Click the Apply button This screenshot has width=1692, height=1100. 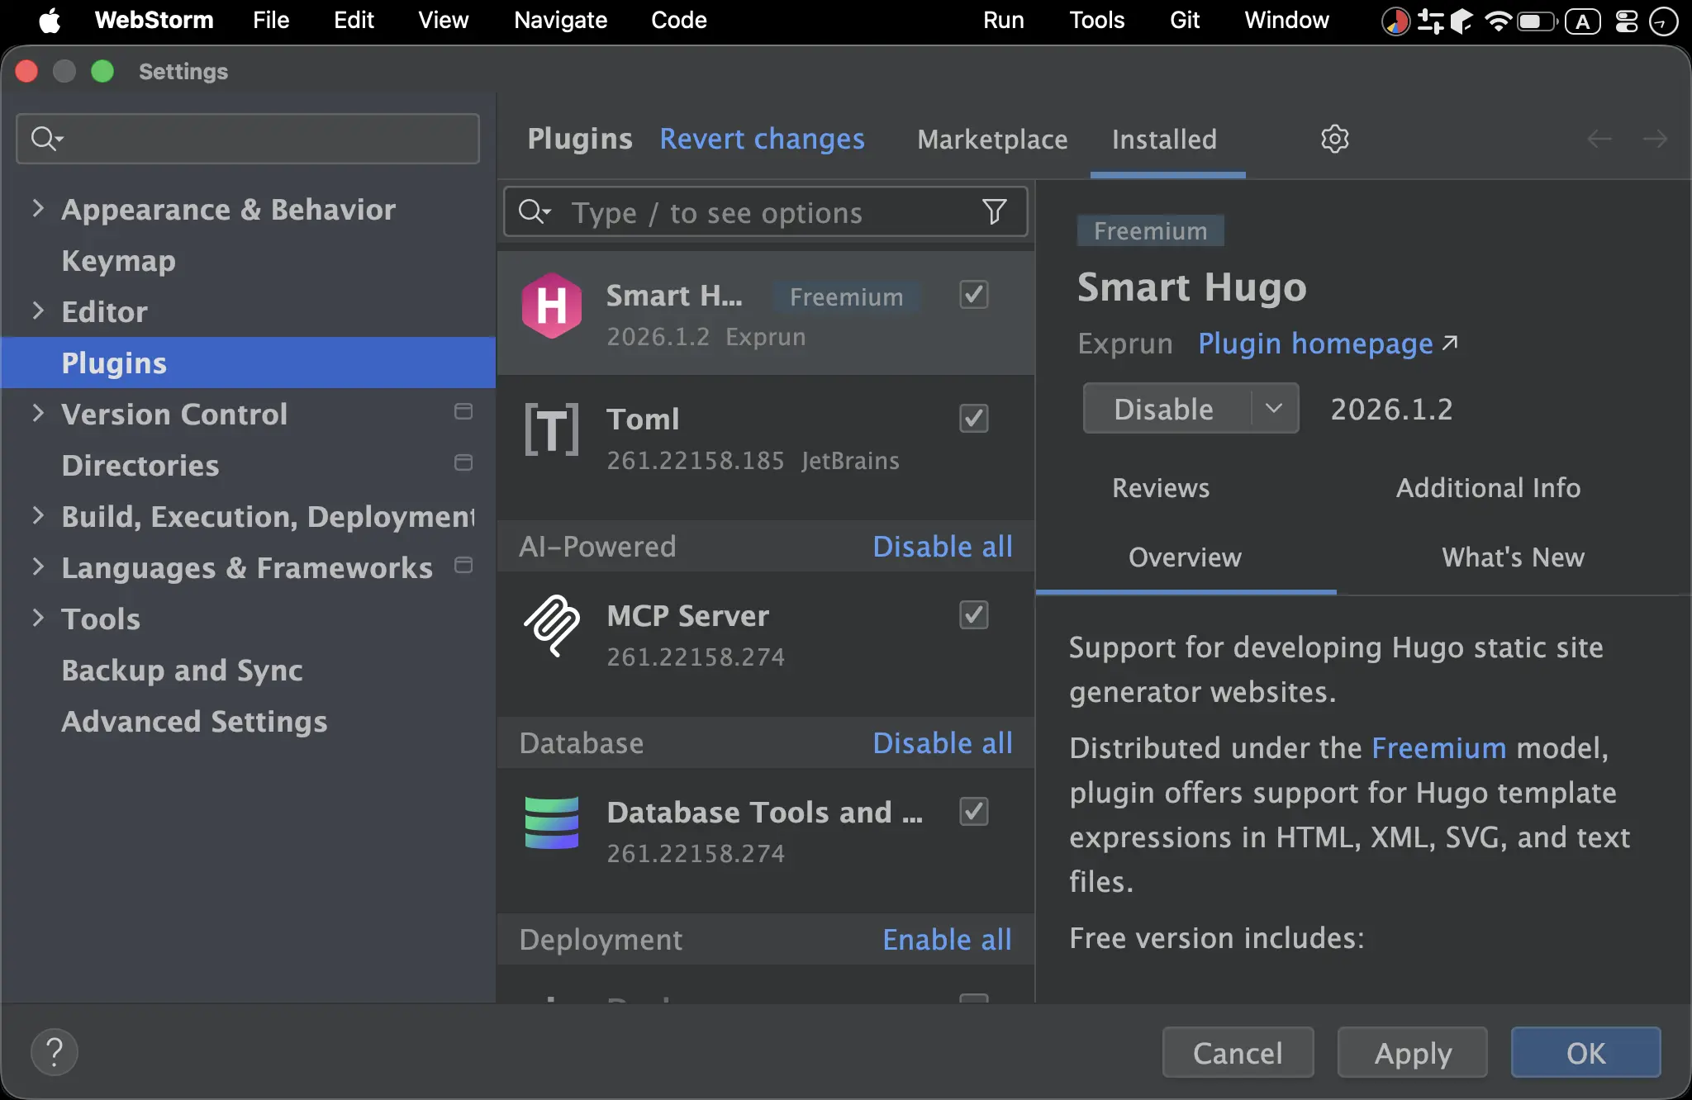click(1413, 1052)
